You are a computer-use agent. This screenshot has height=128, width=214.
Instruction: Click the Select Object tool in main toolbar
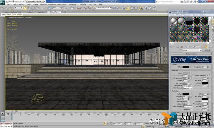(25, 8)
